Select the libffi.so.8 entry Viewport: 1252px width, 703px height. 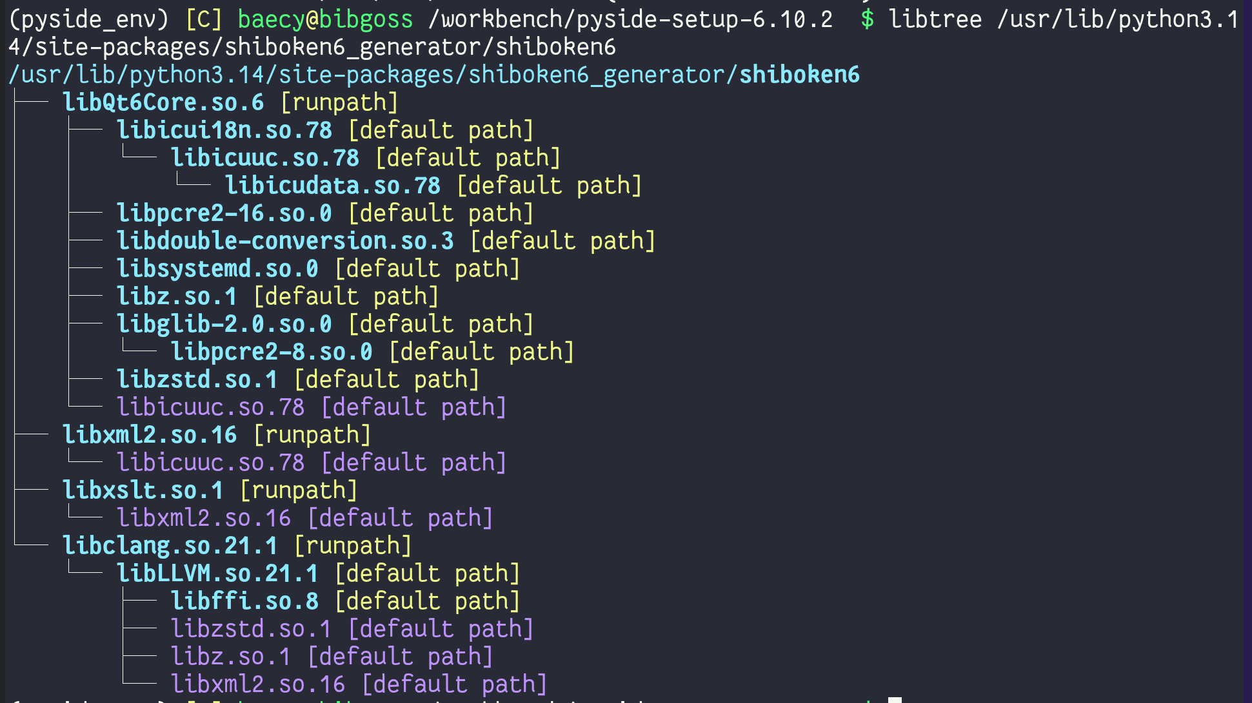coord(244,601)
